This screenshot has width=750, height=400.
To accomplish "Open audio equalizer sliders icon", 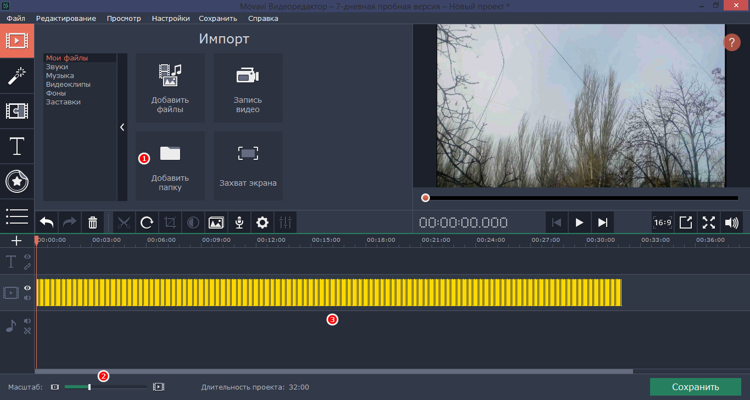I will click(286, 223).
